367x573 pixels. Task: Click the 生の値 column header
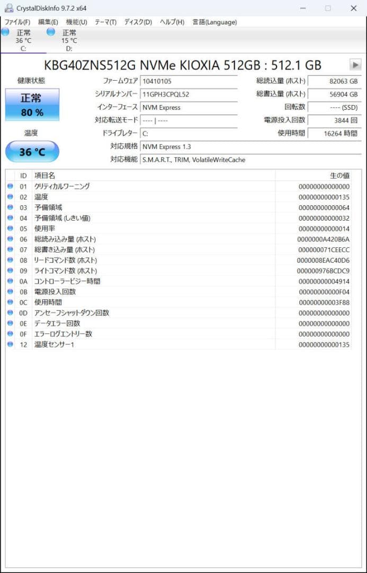(x=314, y=176)
